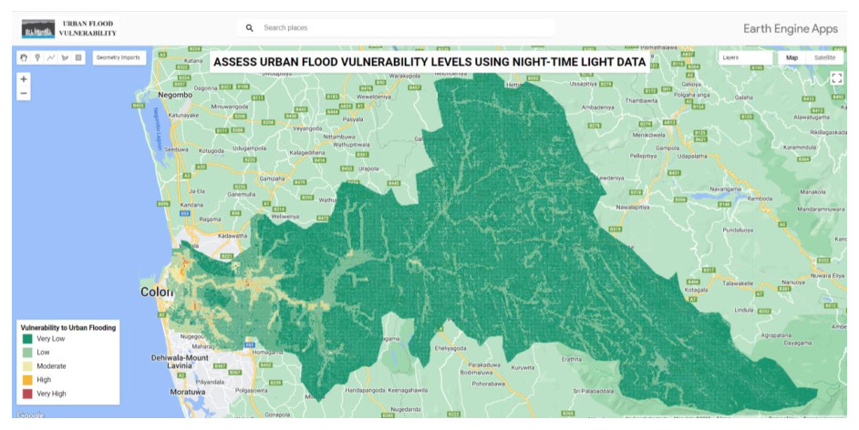This screenshot has width=859, height=430.
Task: Click in the Search places field
Action: 401,28
